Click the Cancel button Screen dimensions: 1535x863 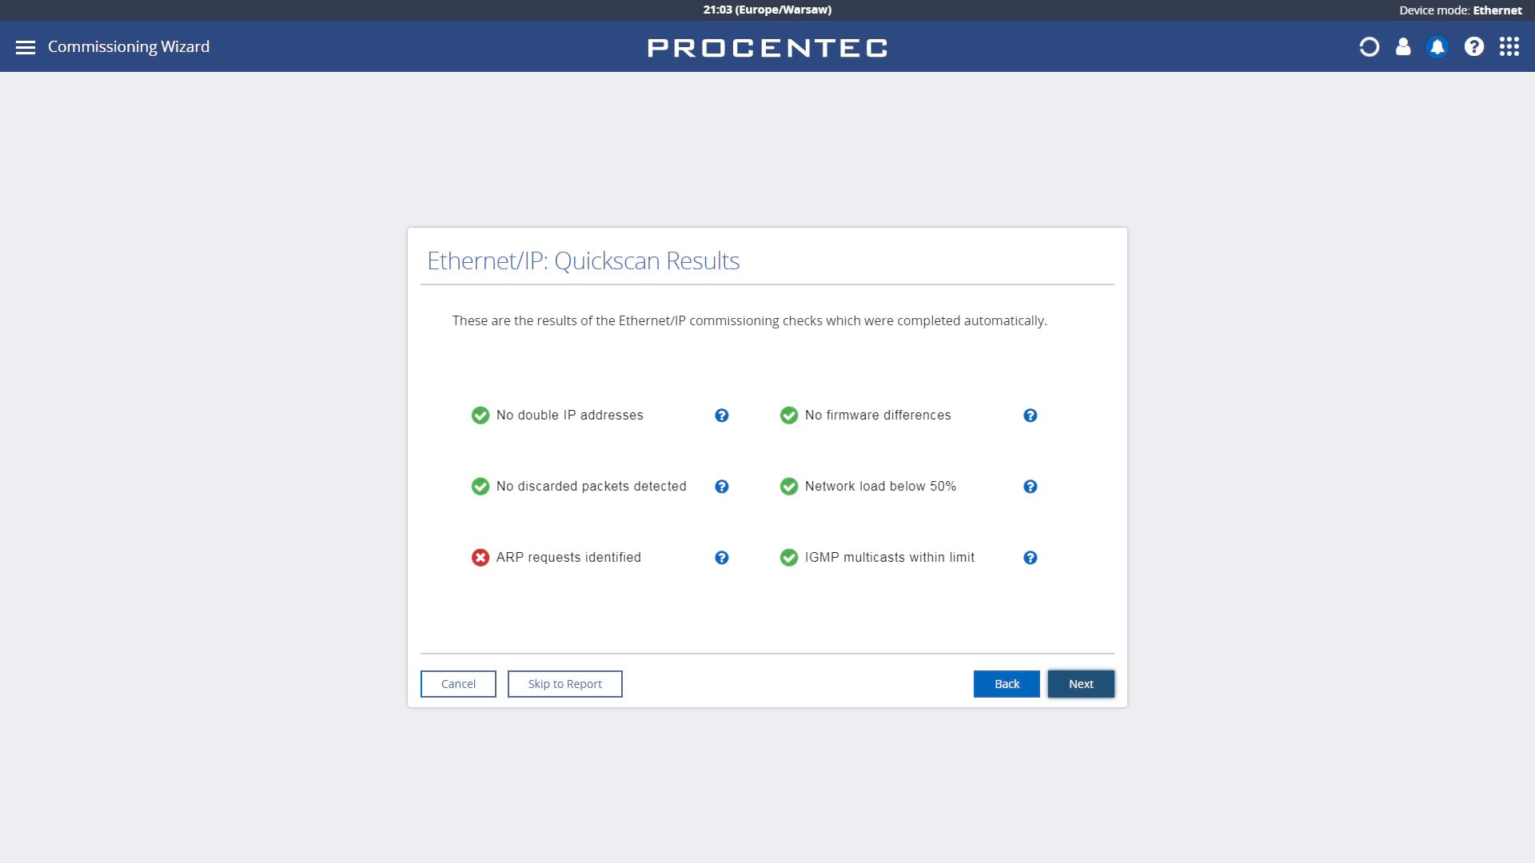point(458,684)
